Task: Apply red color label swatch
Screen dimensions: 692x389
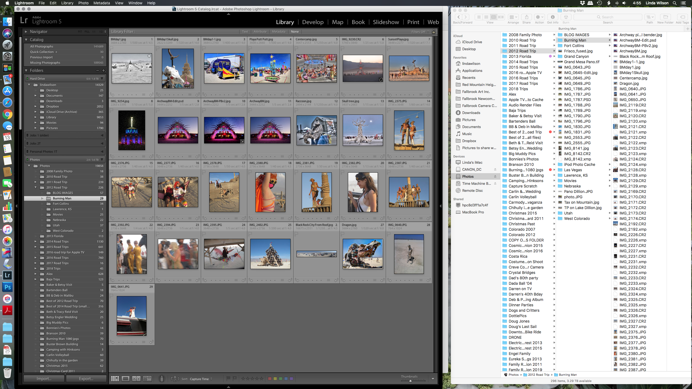Action: coord(270,379)
